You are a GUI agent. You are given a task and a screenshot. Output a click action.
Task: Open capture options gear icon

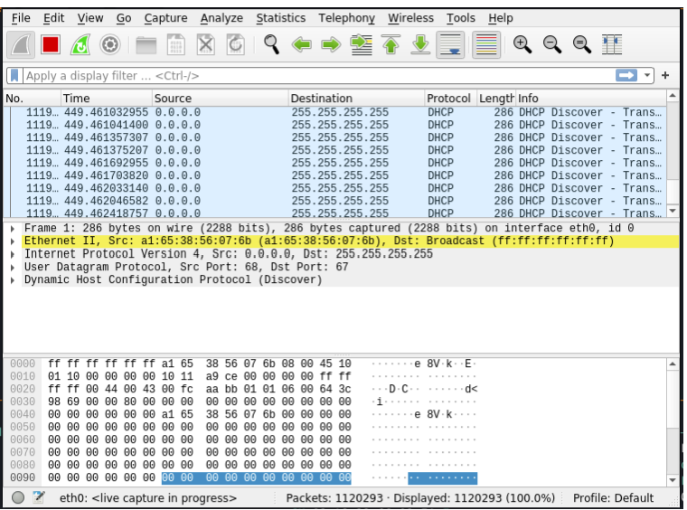(110, 44)
